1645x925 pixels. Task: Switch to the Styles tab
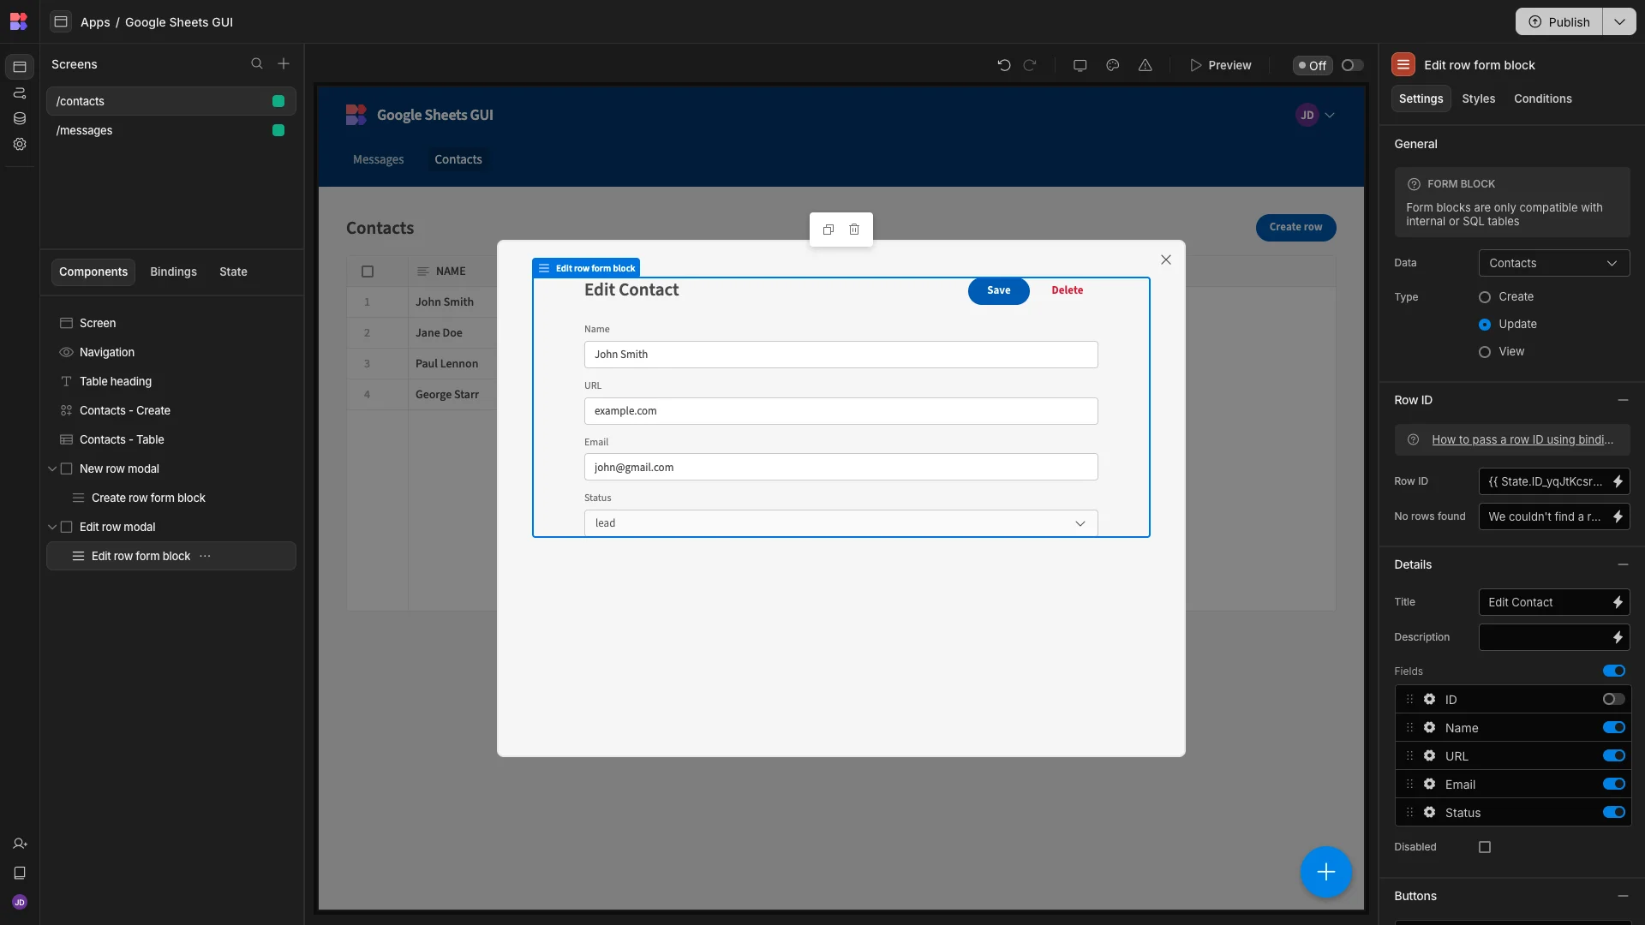click(1478, 98)
